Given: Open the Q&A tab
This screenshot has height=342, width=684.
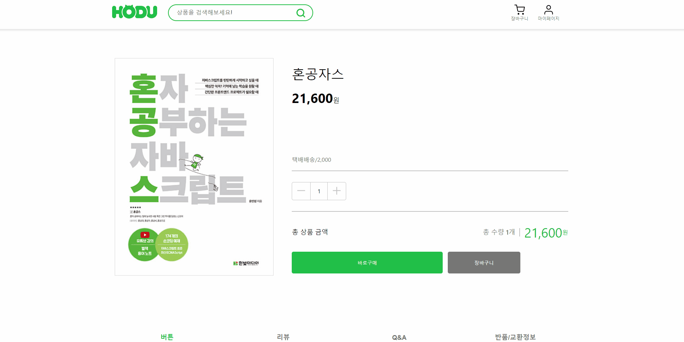Looking at the screenshot, I should coord(399,337).
